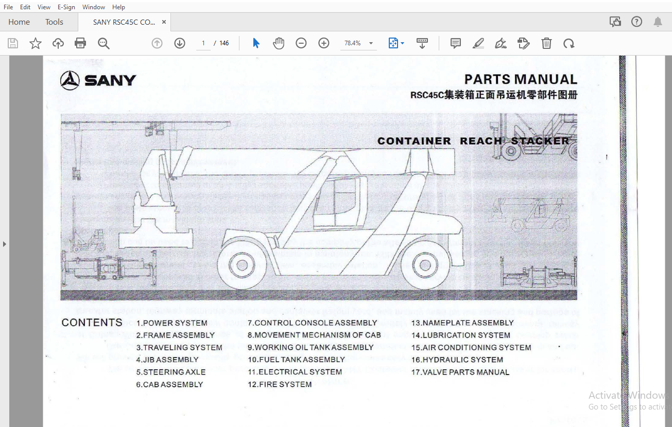Click the 4.JIB ASSEMBLY contents entry

click(167, 360)
